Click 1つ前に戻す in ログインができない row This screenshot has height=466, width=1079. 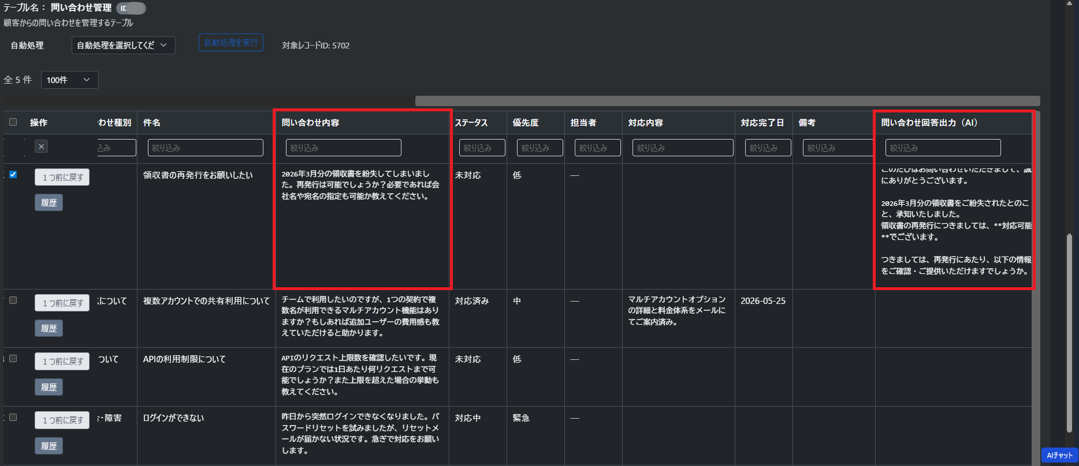point(62,420)
